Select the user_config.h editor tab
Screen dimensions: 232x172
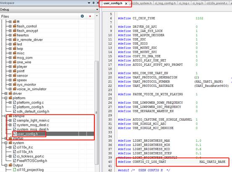point(113,3)
